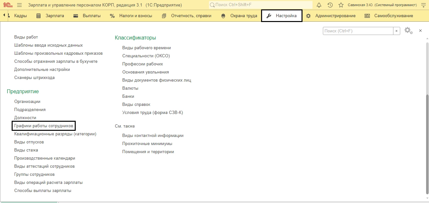This screenshot has height=203, width=429.
Task: Open Шаблоны произвольных кадровых приказов
Action: [x=58, y=53]
